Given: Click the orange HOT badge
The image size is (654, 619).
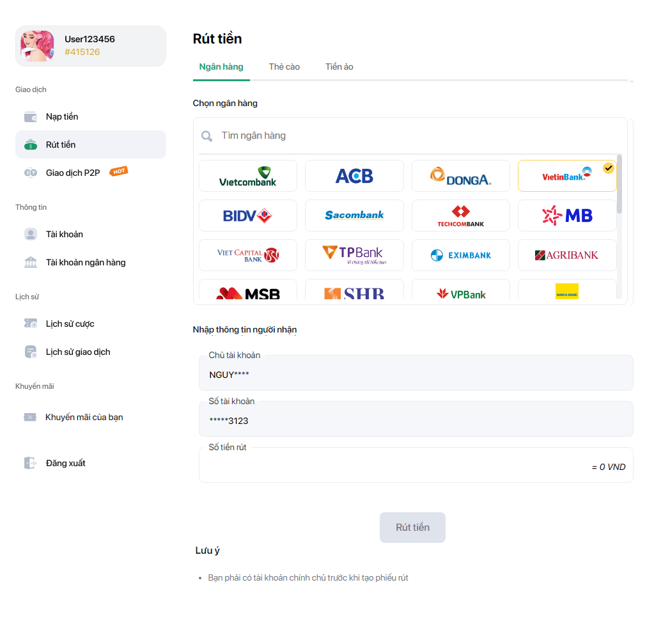Looking at the screenshot, I should point(118,171).
